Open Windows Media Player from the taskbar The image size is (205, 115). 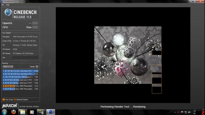click(32, 112)
